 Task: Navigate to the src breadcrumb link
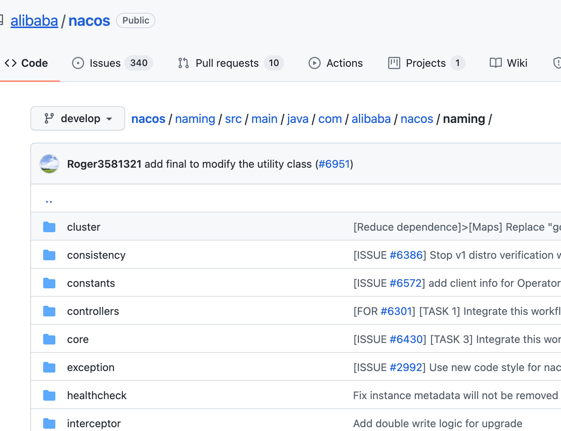pos(233,118)
